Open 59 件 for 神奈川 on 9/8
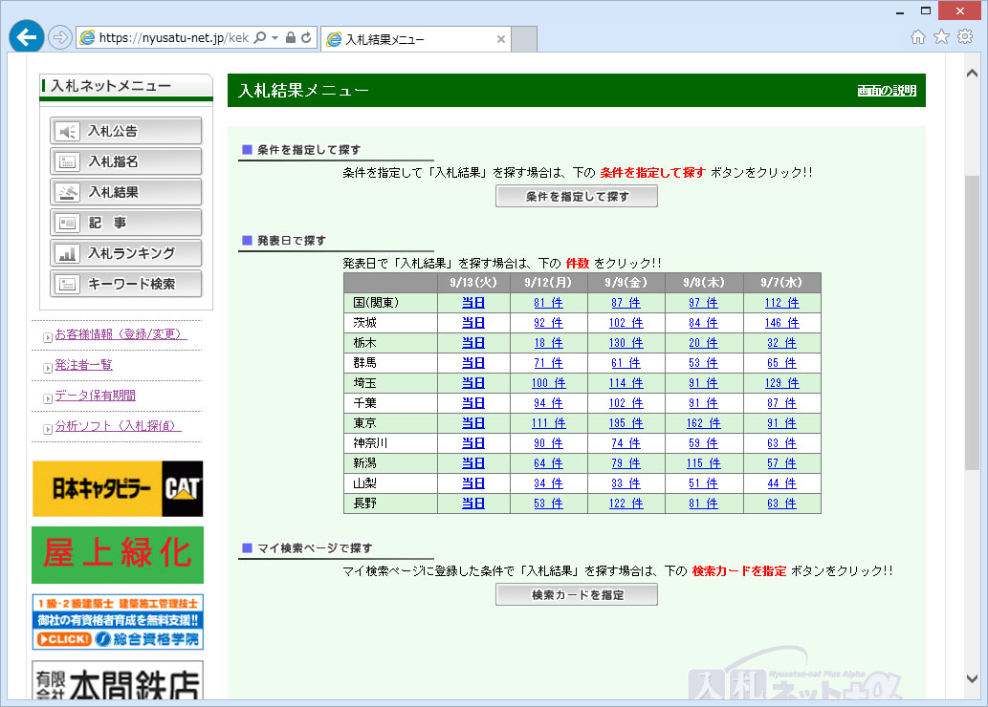This screenshot has width=988, height=707. (x=703, y=443)
